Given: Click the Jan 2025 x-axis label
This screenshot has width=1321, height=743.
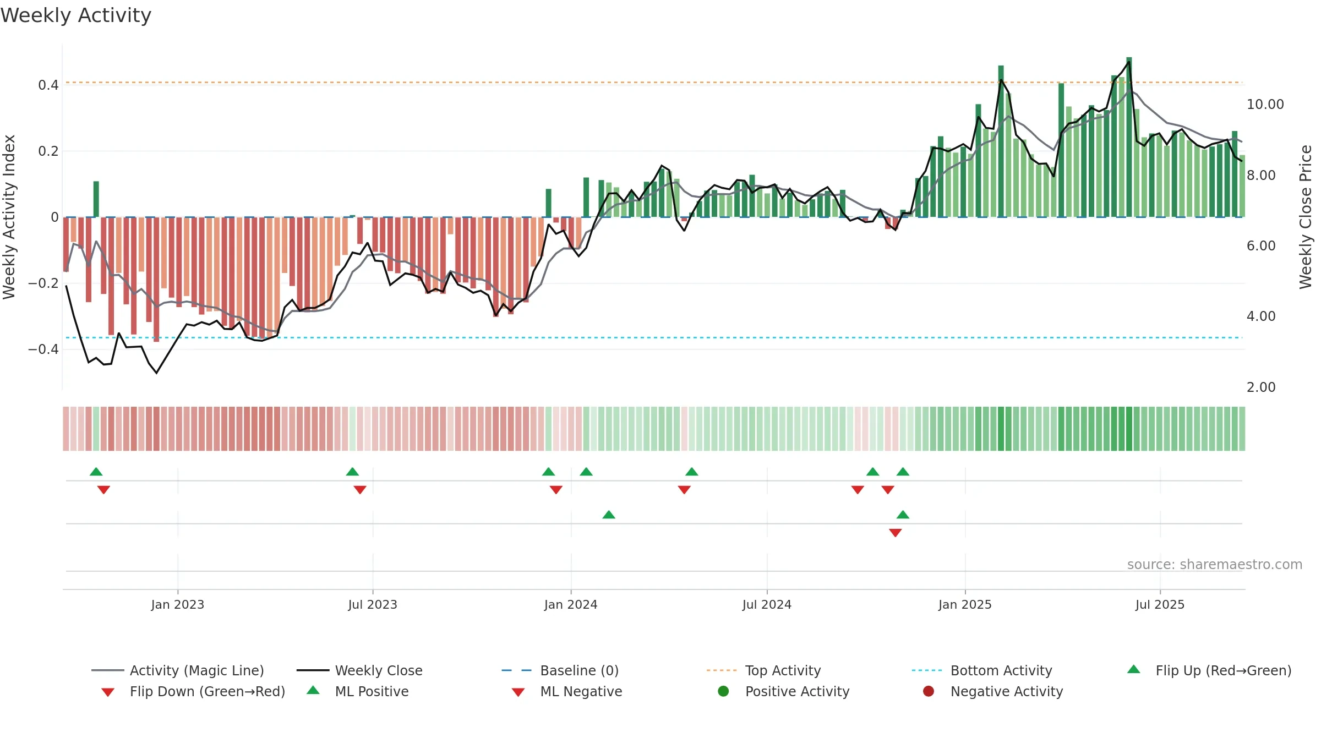Looking at the screenshot, I should 965,604.
